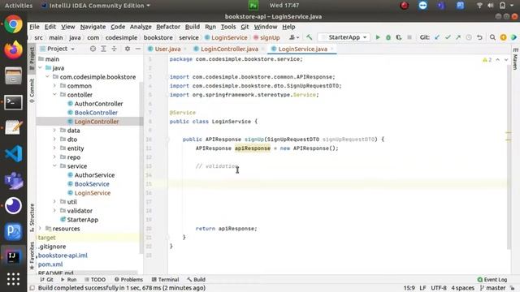
Task: Open the Maven side panel
Action: click(x=515, y=59)
